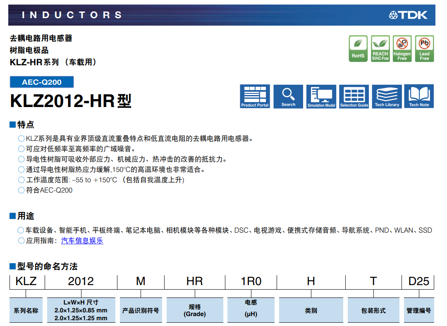The image size is (447, 326).
Task: Click the Halogen Free badge
Action: (402, 48)
